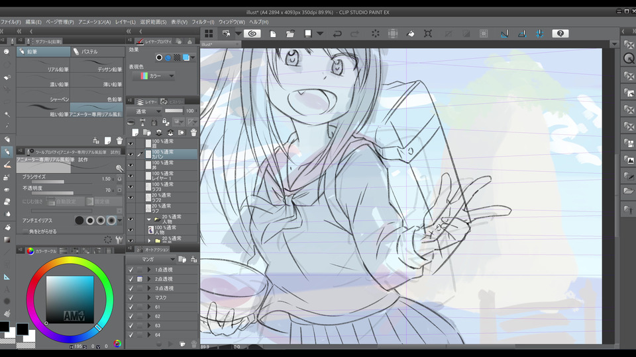Enable the 角をとがらせる checkbox

tap(26, 231)
